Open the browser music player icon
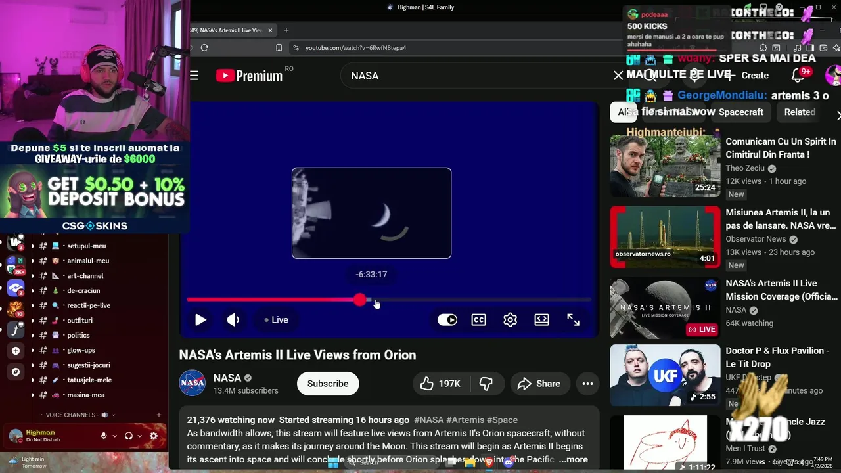 point(797,48)
